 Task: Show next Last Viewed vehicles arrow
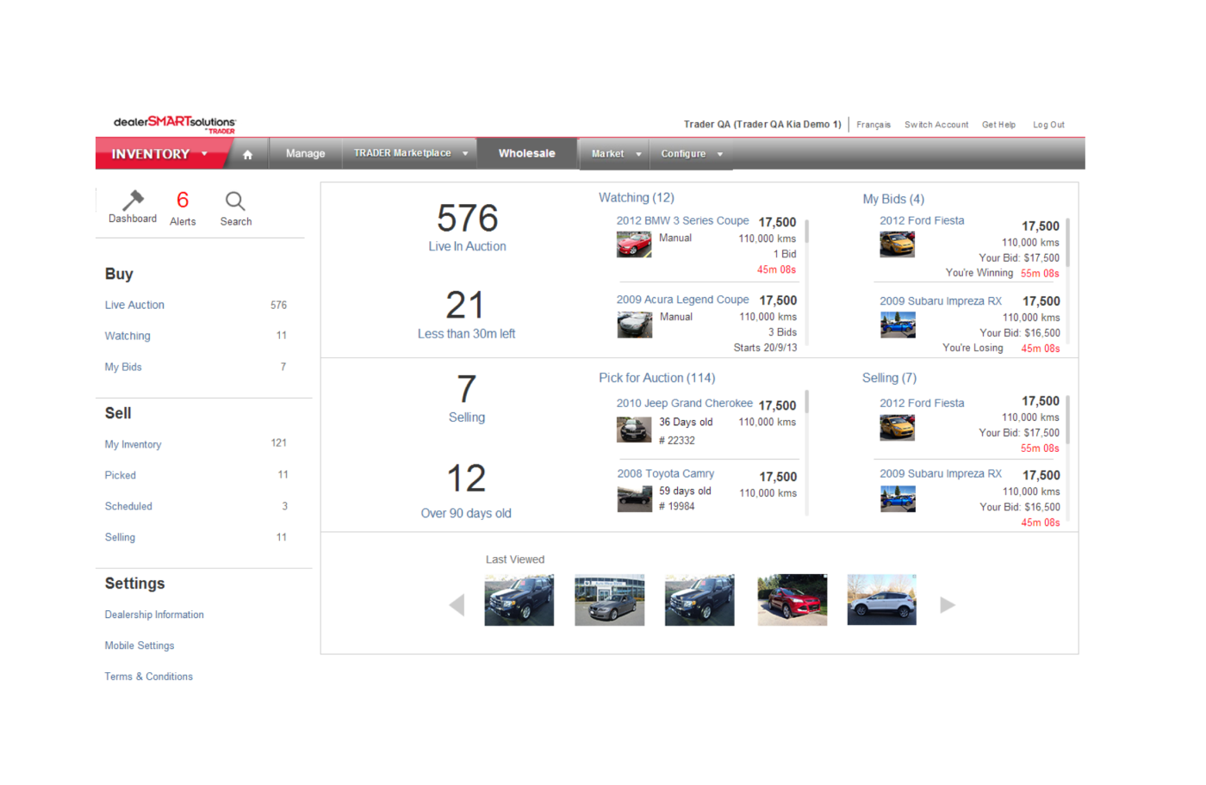tap(948, 604)
